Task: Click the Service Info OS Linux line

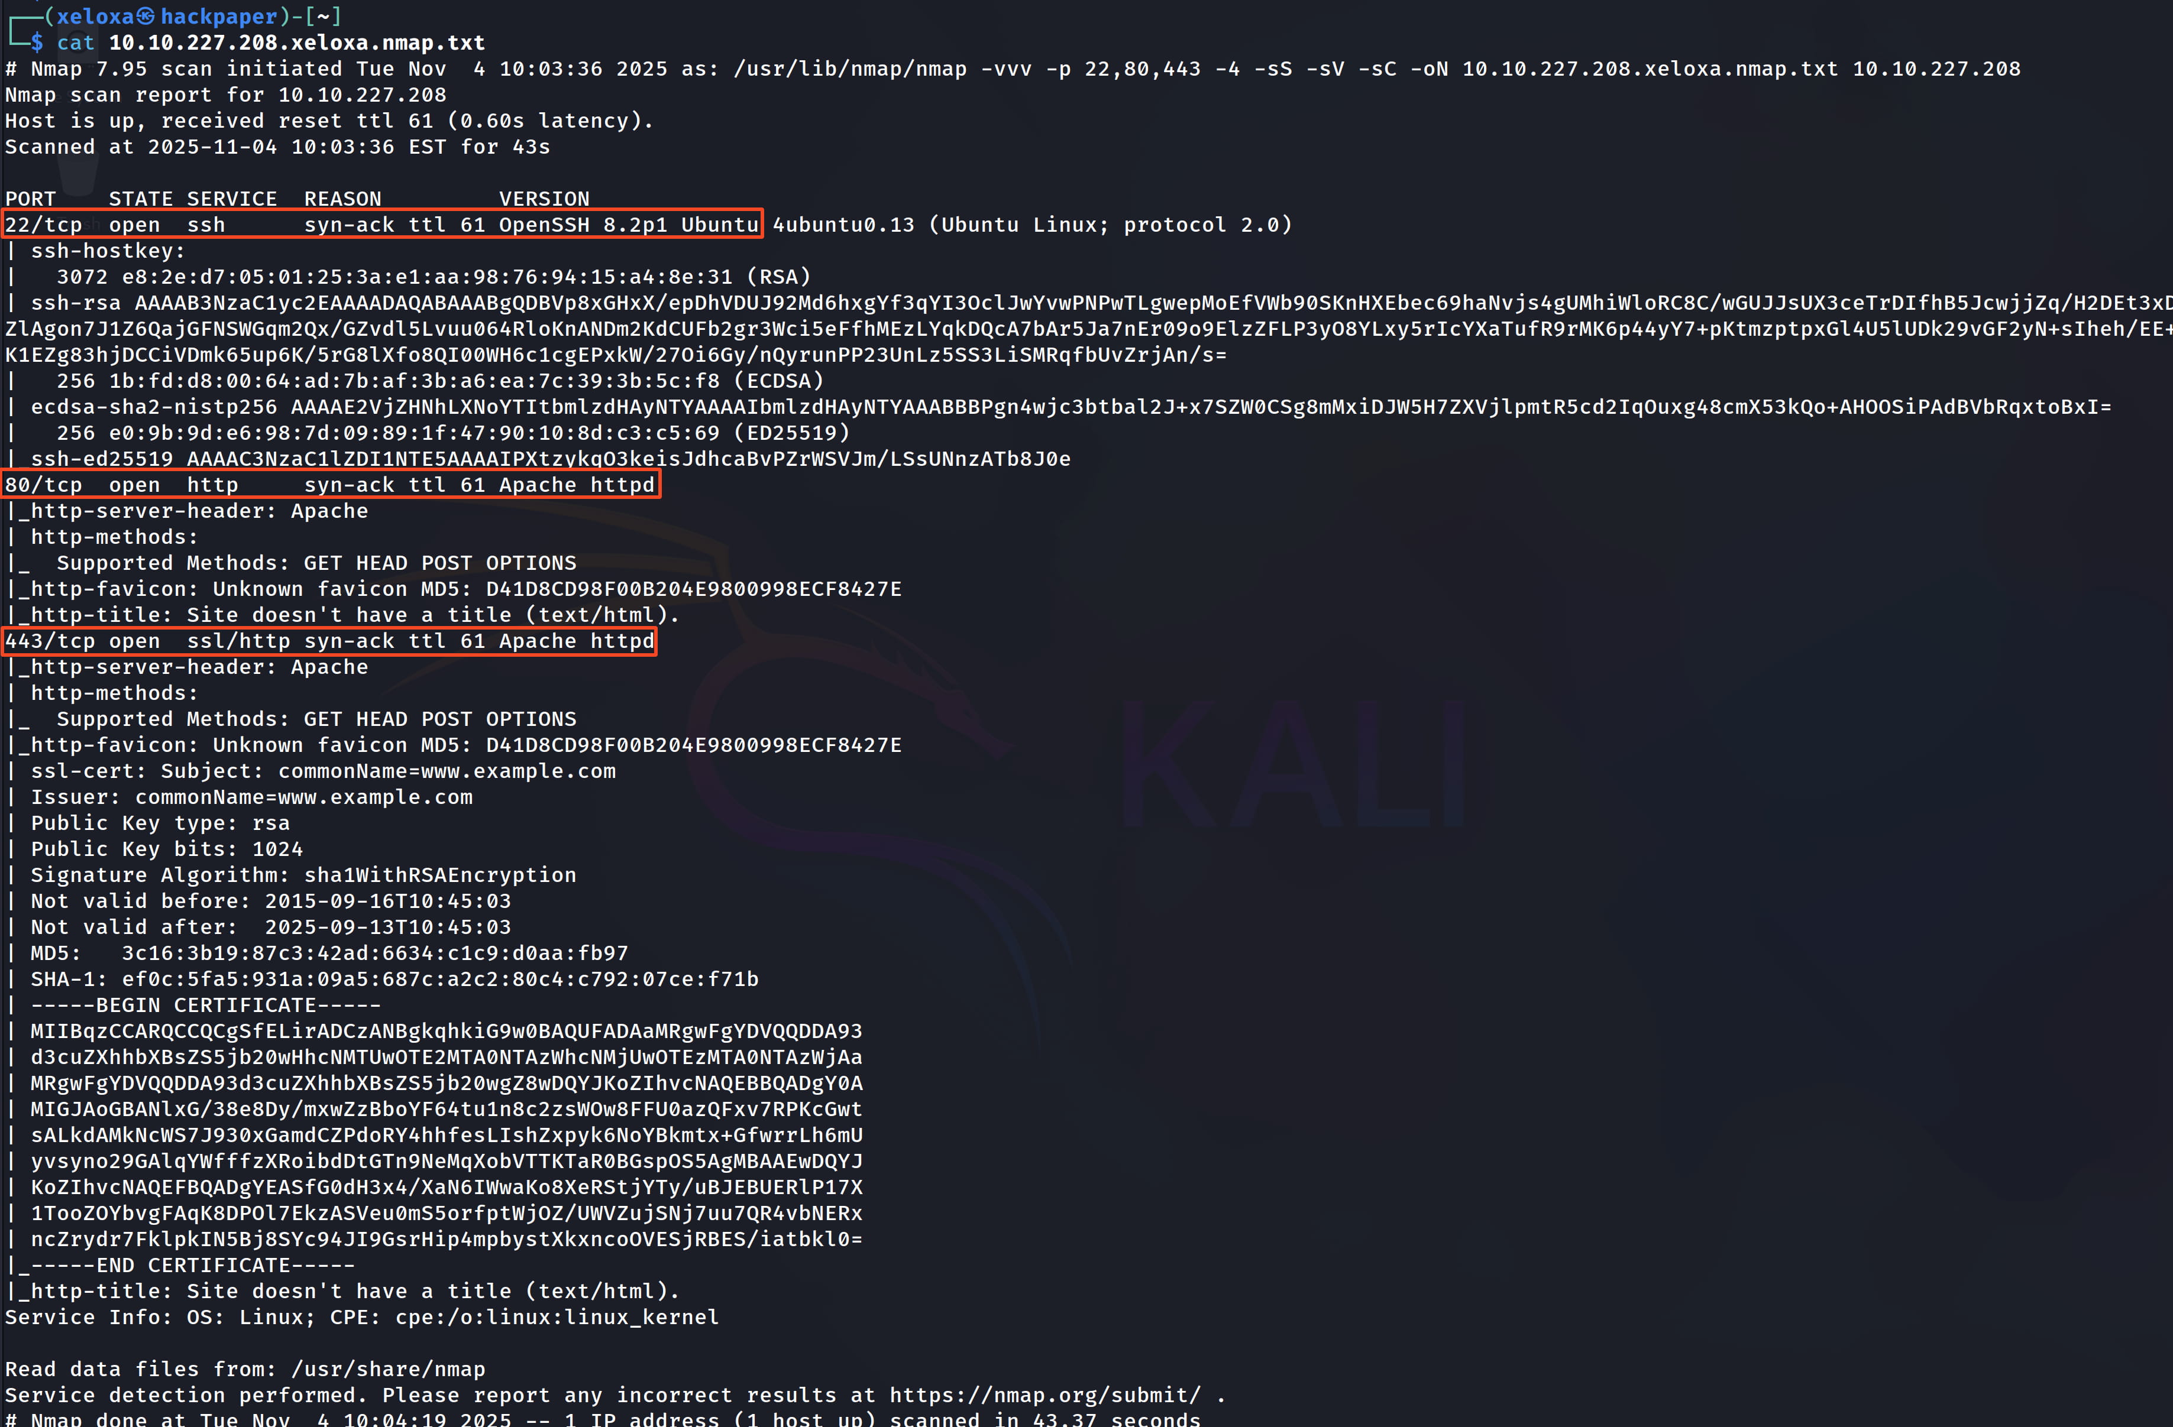Action: pyautogui.click(x=361, y=1316)
